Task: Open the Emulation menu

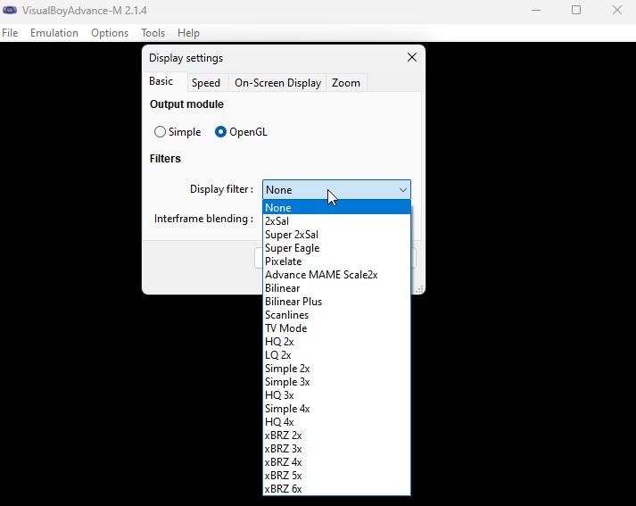Action: point(54,33)
